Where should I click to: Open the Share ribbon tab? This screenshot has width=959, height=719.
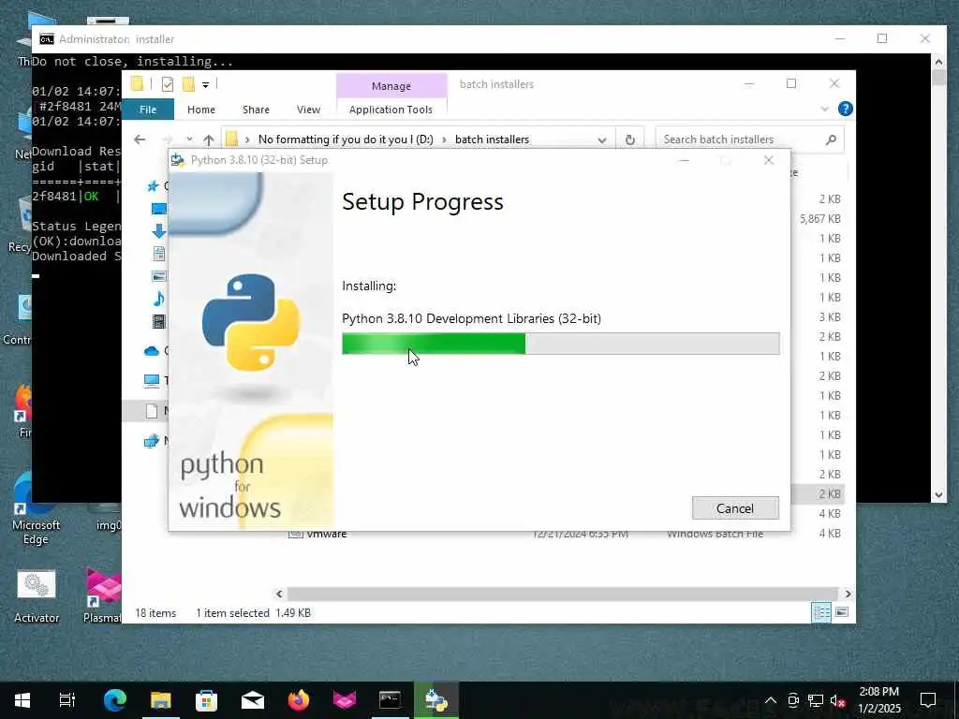pos(256,110)
